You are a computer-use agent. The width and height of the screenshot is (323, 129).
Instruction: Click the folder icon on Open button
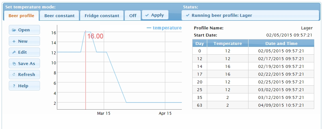click(14, 30)
